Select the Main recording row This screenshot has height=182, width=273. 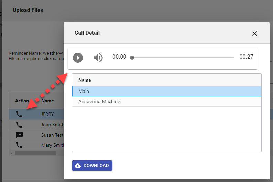point(166,91)
